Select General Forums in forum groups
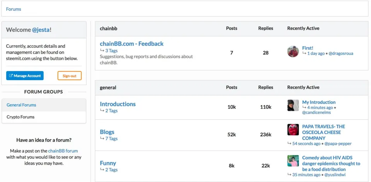The height and width of the screenshot is (182, 371). (x=44, y=105)
